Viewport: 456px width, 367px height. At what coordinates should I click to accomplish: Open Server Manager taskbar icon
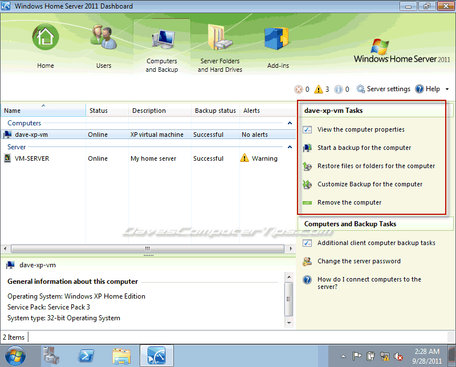(x=51, y=356)
